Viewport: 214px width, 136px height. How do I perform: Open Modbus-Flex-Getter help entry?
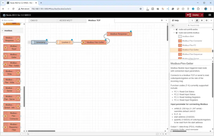pos(191,50)
